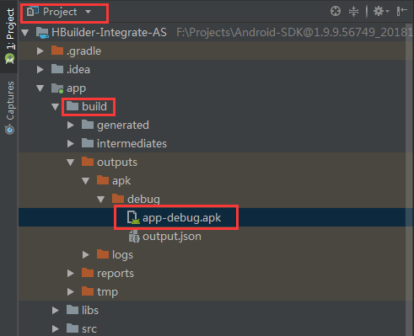Select the HBuilder-Integrate-AS root project

[109, 32]
